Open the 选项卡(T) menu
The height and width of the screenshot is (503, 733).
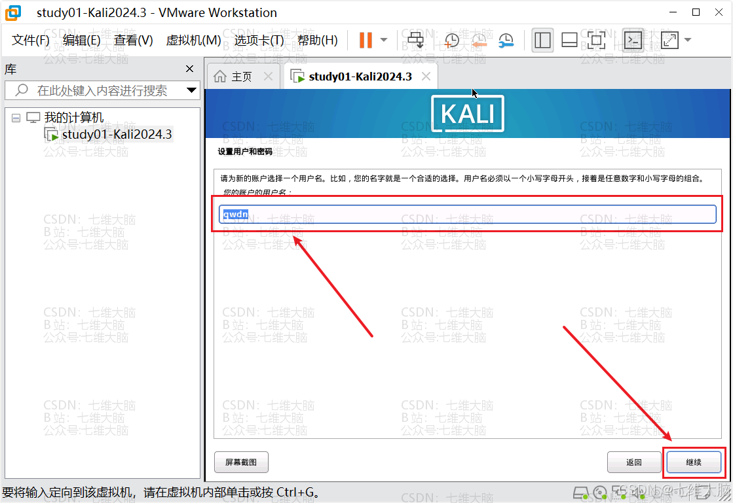259,40
